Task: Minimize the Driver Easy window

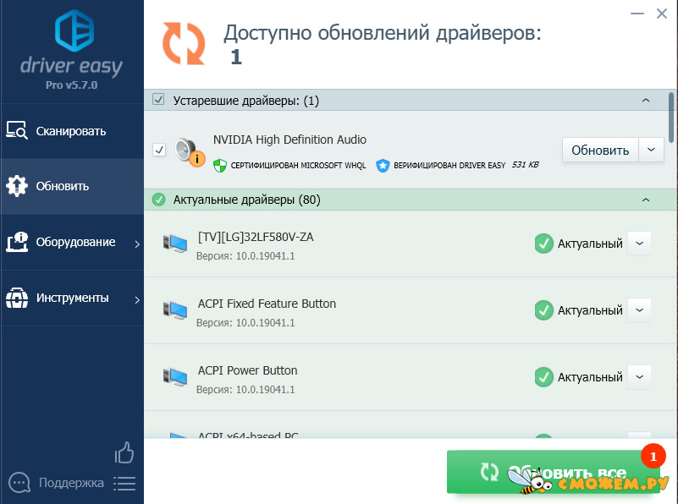Action: 637,14
